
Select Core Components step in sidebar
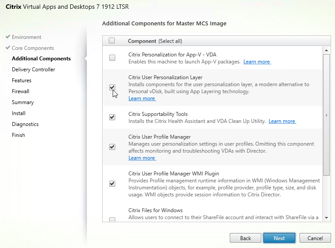click(33, 48)
